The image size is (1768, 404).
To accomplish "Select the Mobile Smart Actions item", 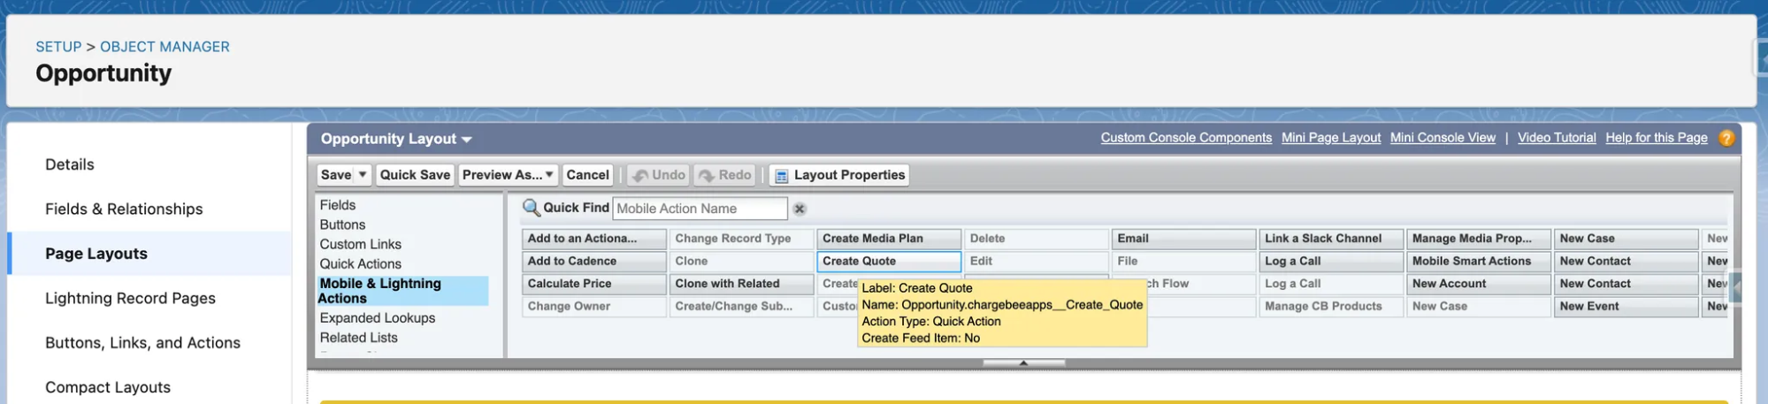I will (1479, 262).
